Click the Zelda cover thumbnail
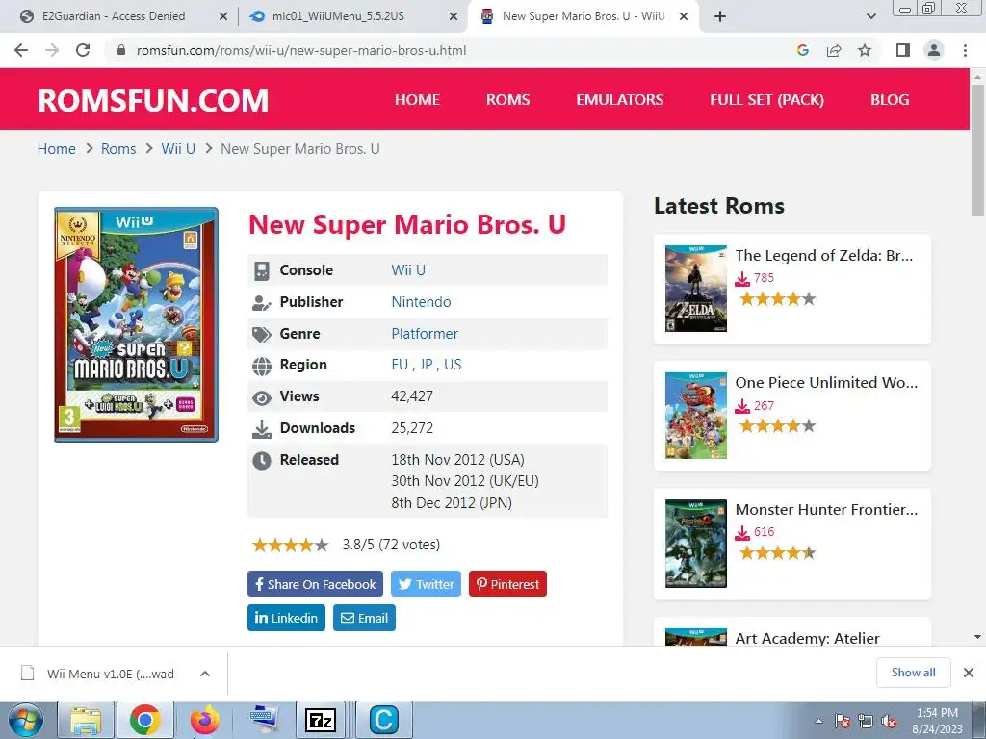986x739 pixels. 695,289
